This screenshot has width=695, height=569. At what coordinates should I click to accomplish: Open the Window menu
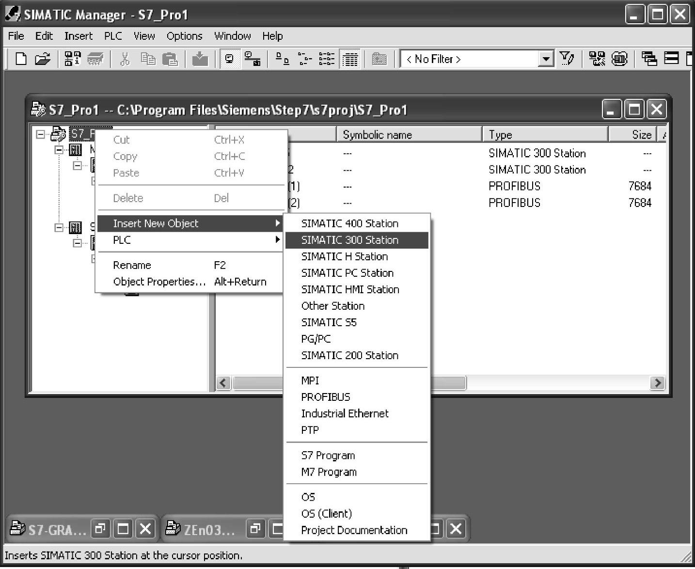(233, 36)
